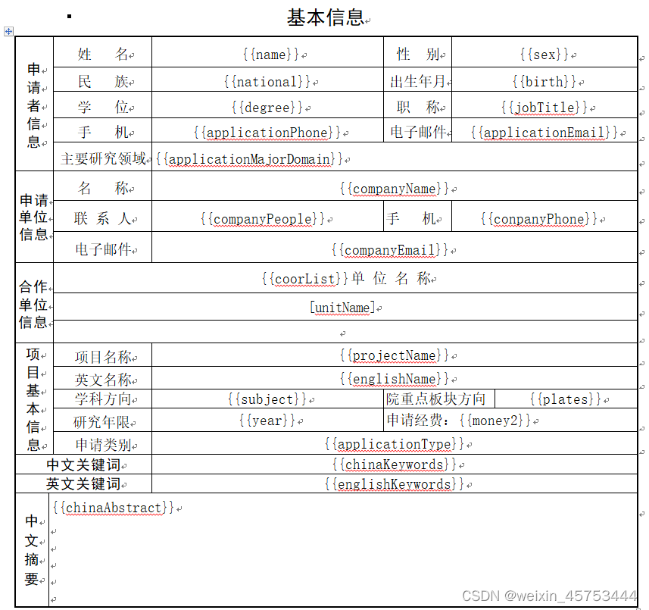The image size is (649, 610).
Task: Select the {{projectName}} placeholder field
Action: click(395, 355)
